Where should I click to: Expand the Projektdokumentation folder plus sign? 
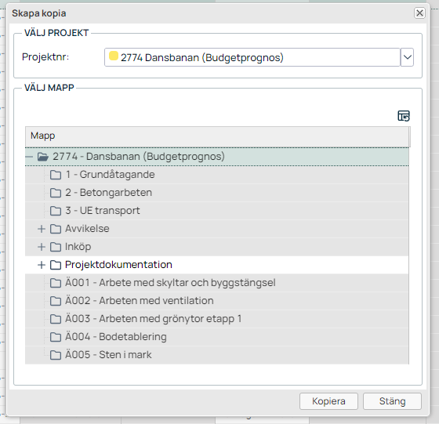pyautogui.click(x=42, y=265)
